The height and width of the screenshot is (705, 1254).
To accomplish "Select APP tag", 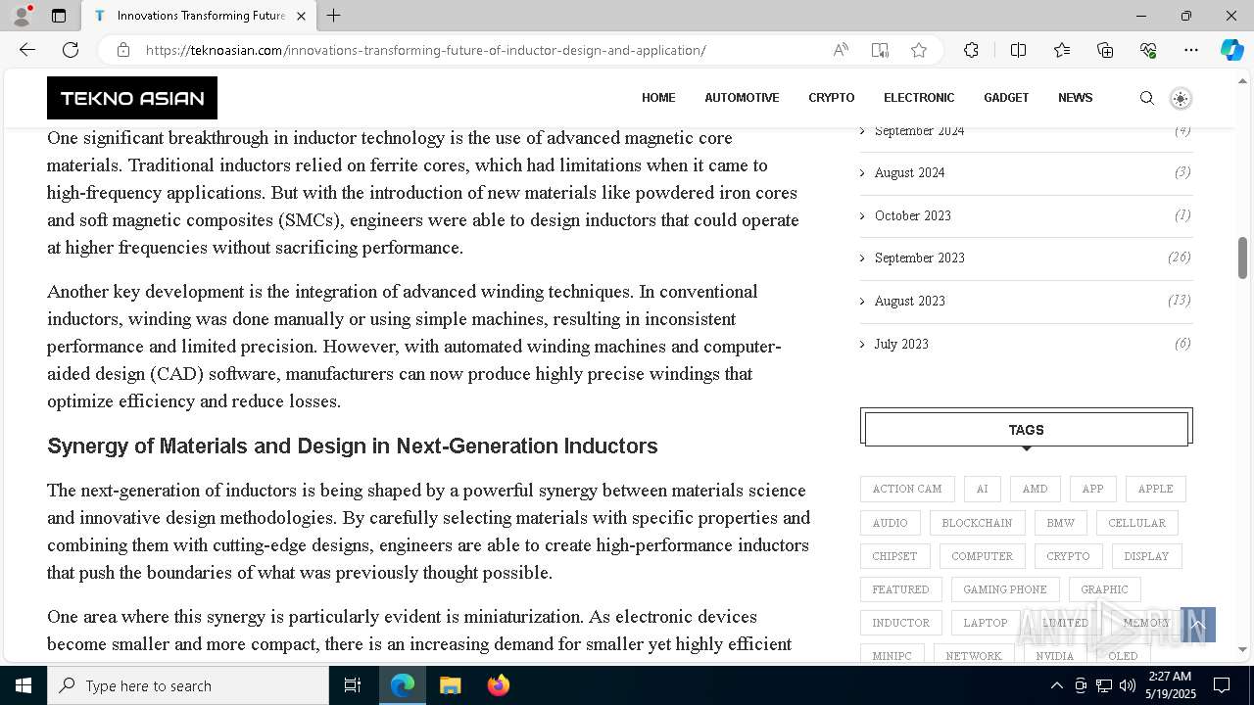I will tap(1092, 489).
